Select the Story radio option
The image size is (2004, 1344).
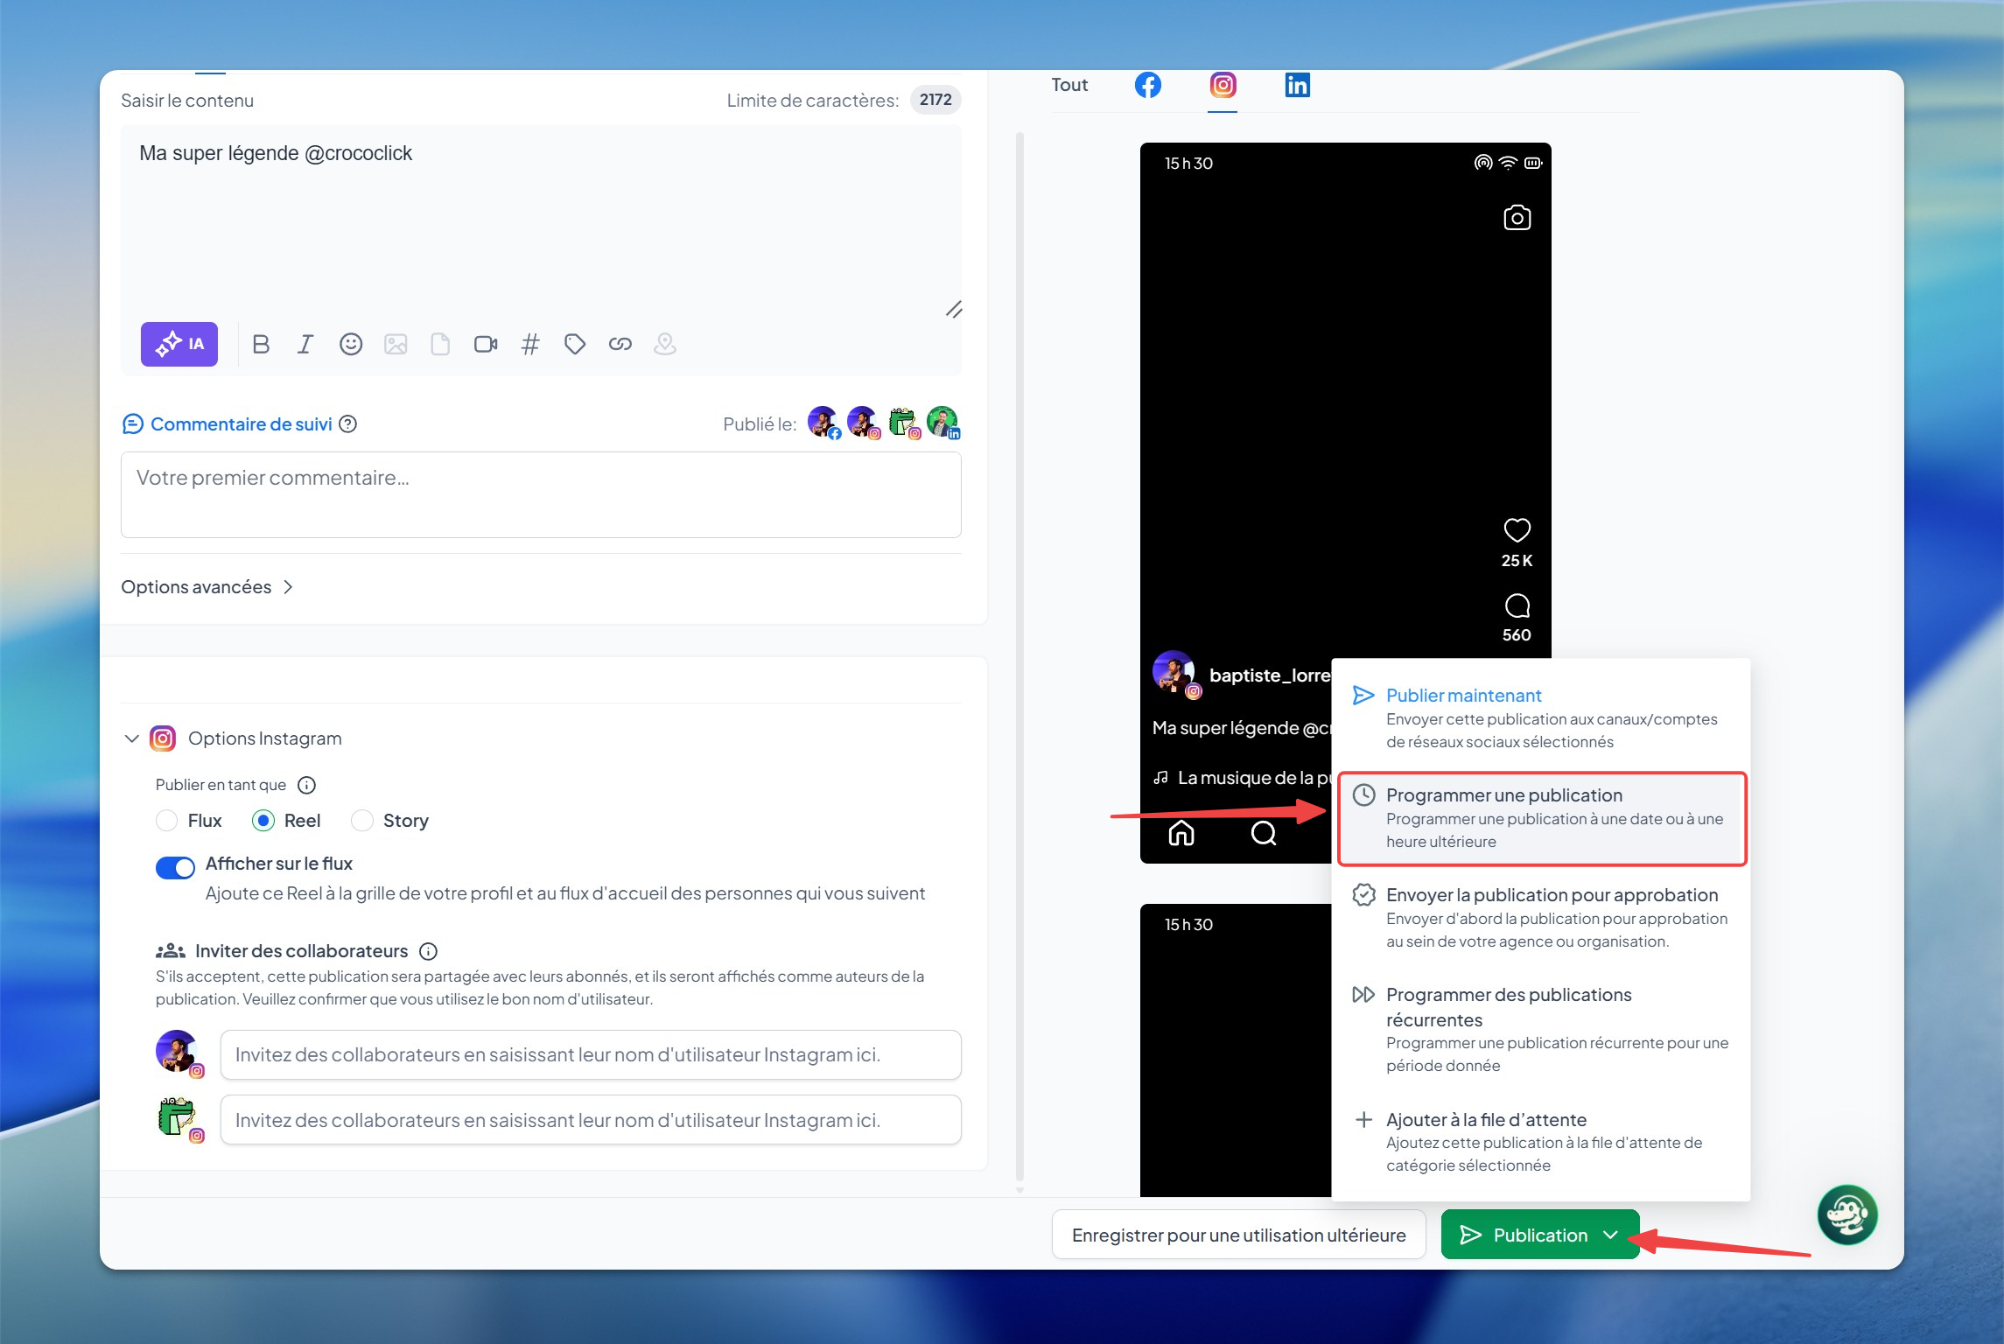coord(361,821)
